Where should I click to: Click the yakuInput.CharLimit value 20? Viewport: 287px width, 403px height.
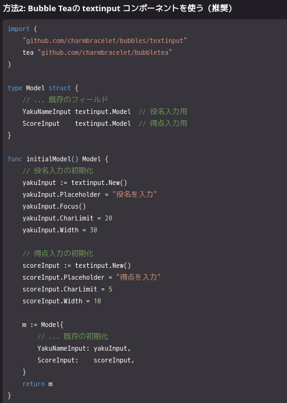109,218
